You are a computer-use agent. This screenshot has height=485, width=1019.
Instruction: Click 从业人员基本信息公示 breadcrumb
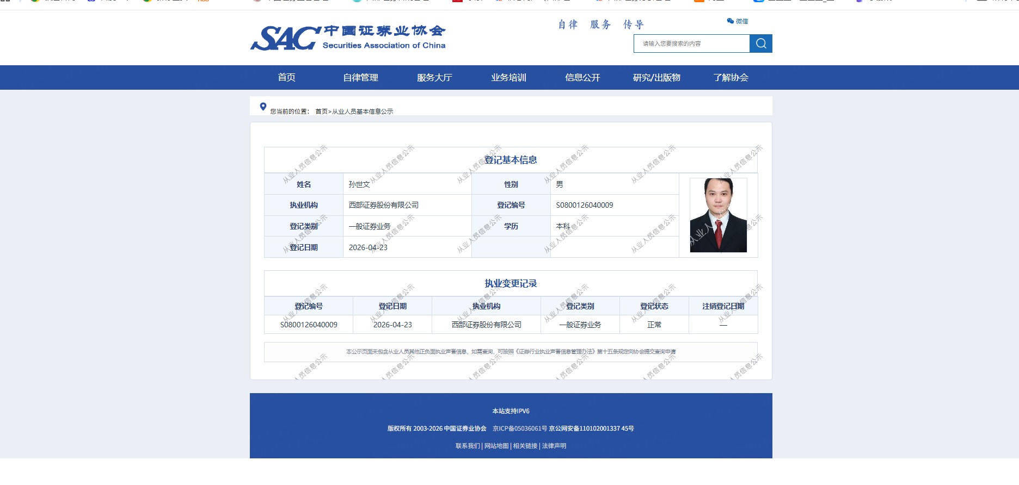pos(363,111)
